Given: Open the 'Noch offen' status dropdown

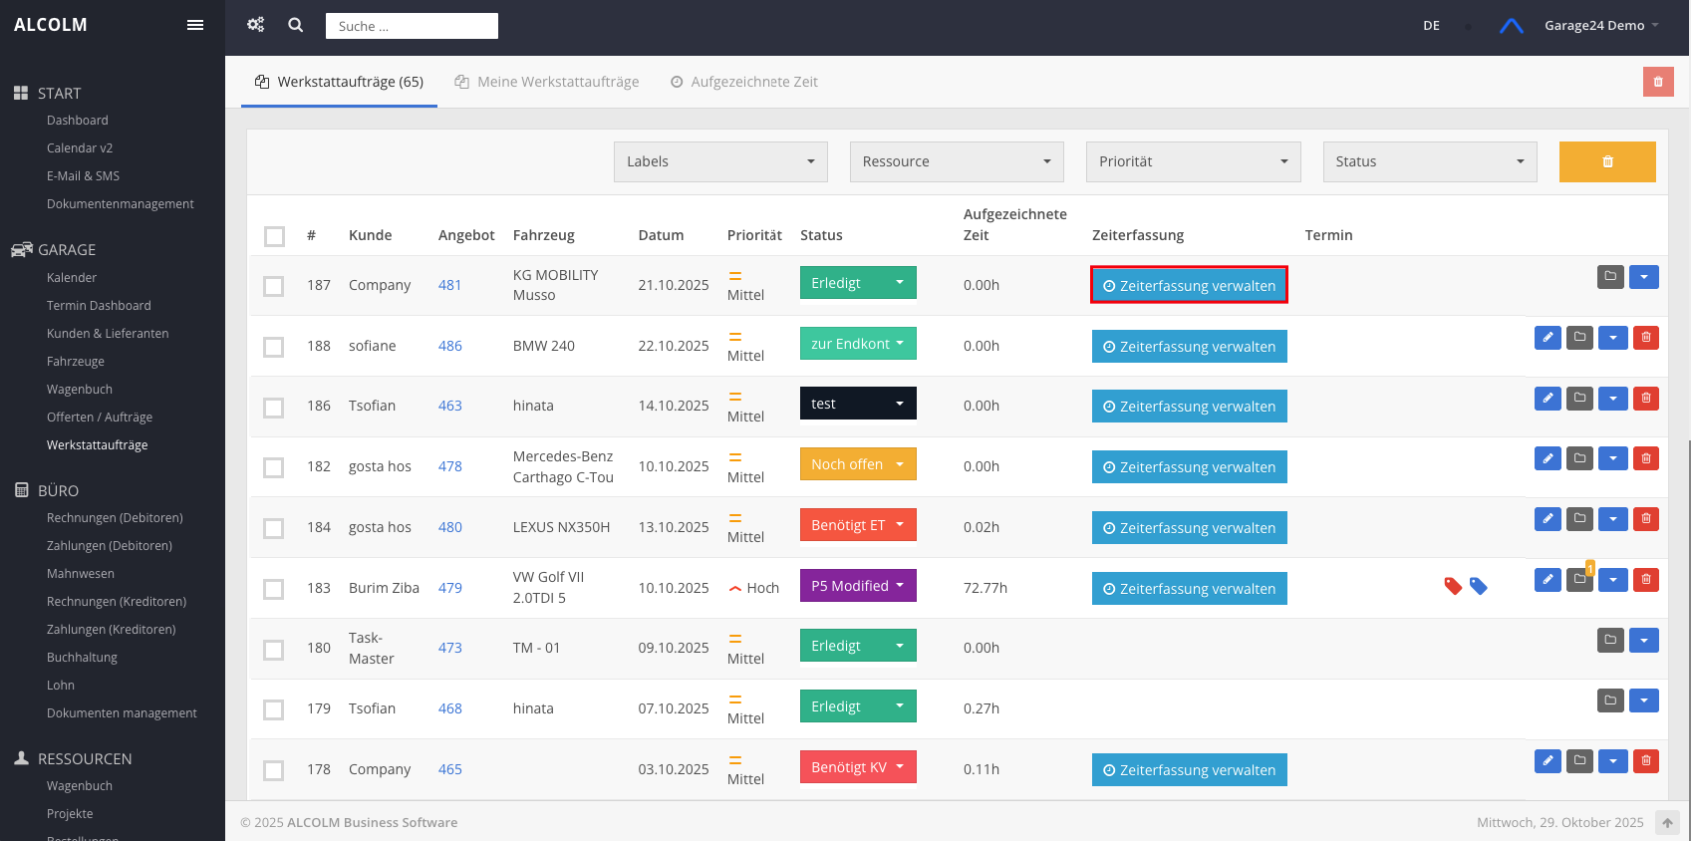Looking at the screenshot, I should coord(857,464).
